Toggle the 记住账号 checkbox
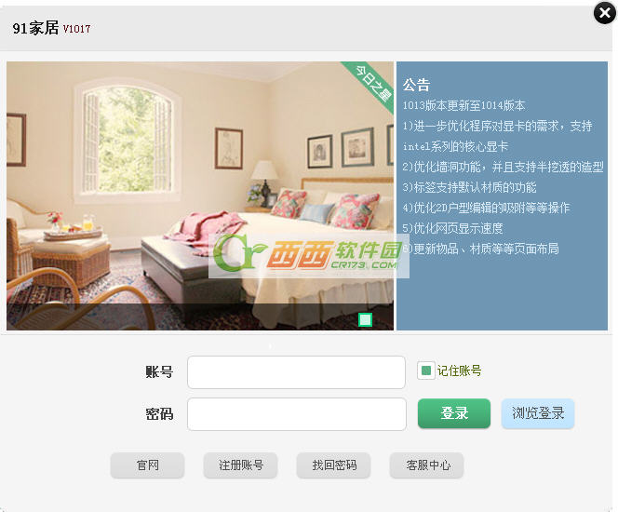Viewport: 618px width, 512px height. 425,371
